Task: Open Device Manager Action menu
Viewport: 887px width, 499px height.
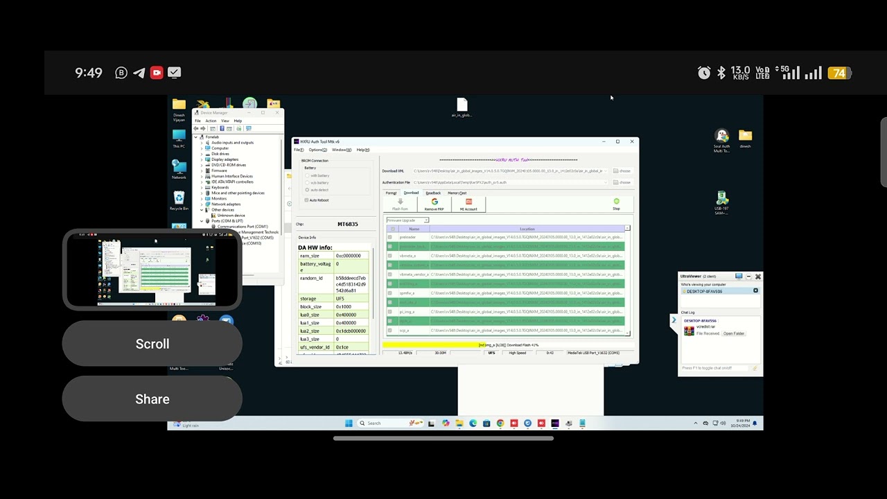Action: tap(211, 121)
